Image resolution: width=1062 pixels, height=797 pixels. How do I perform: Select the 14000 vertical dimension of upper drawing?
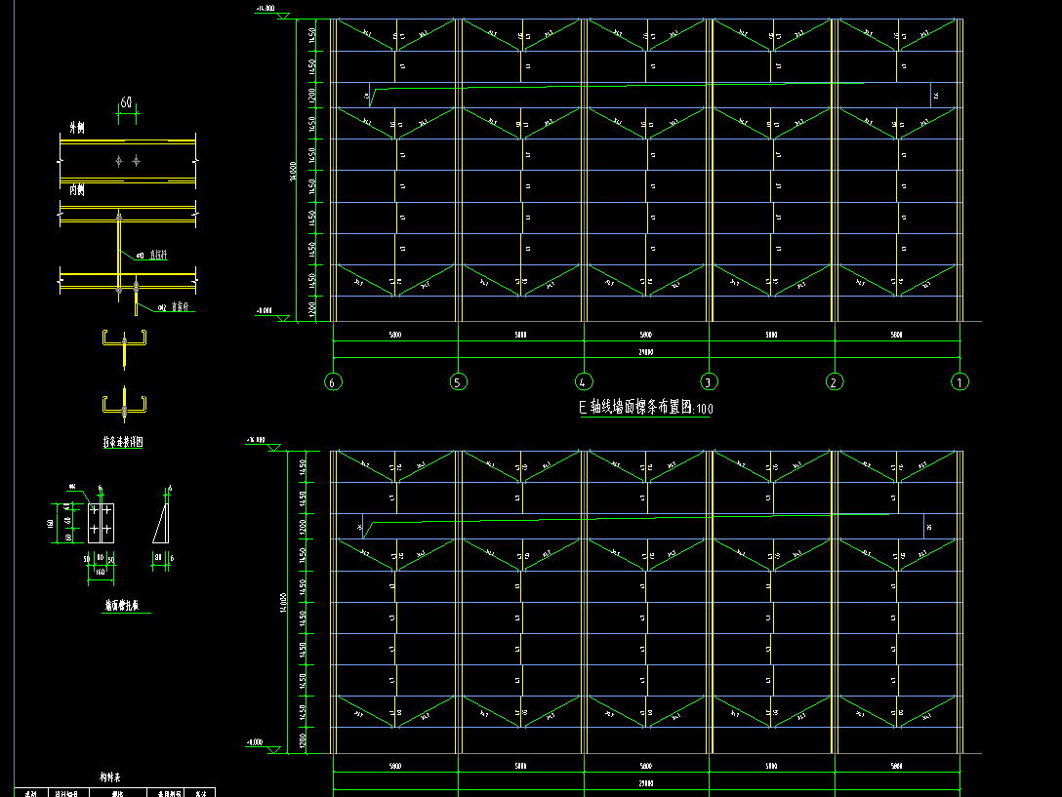pyautogui.click(x=293, y=172)
